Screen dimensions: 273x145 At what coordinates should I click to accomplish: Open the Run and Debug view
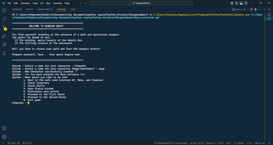[x=4, y=36]
